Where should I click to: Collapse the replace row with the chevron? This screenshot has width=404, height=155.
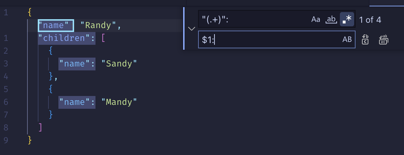[x=191, y=28]
